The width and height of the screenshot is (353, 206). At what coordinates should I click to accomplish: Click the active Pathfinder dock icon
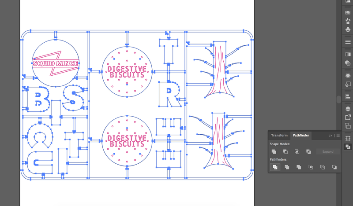[x=348, y=147]
